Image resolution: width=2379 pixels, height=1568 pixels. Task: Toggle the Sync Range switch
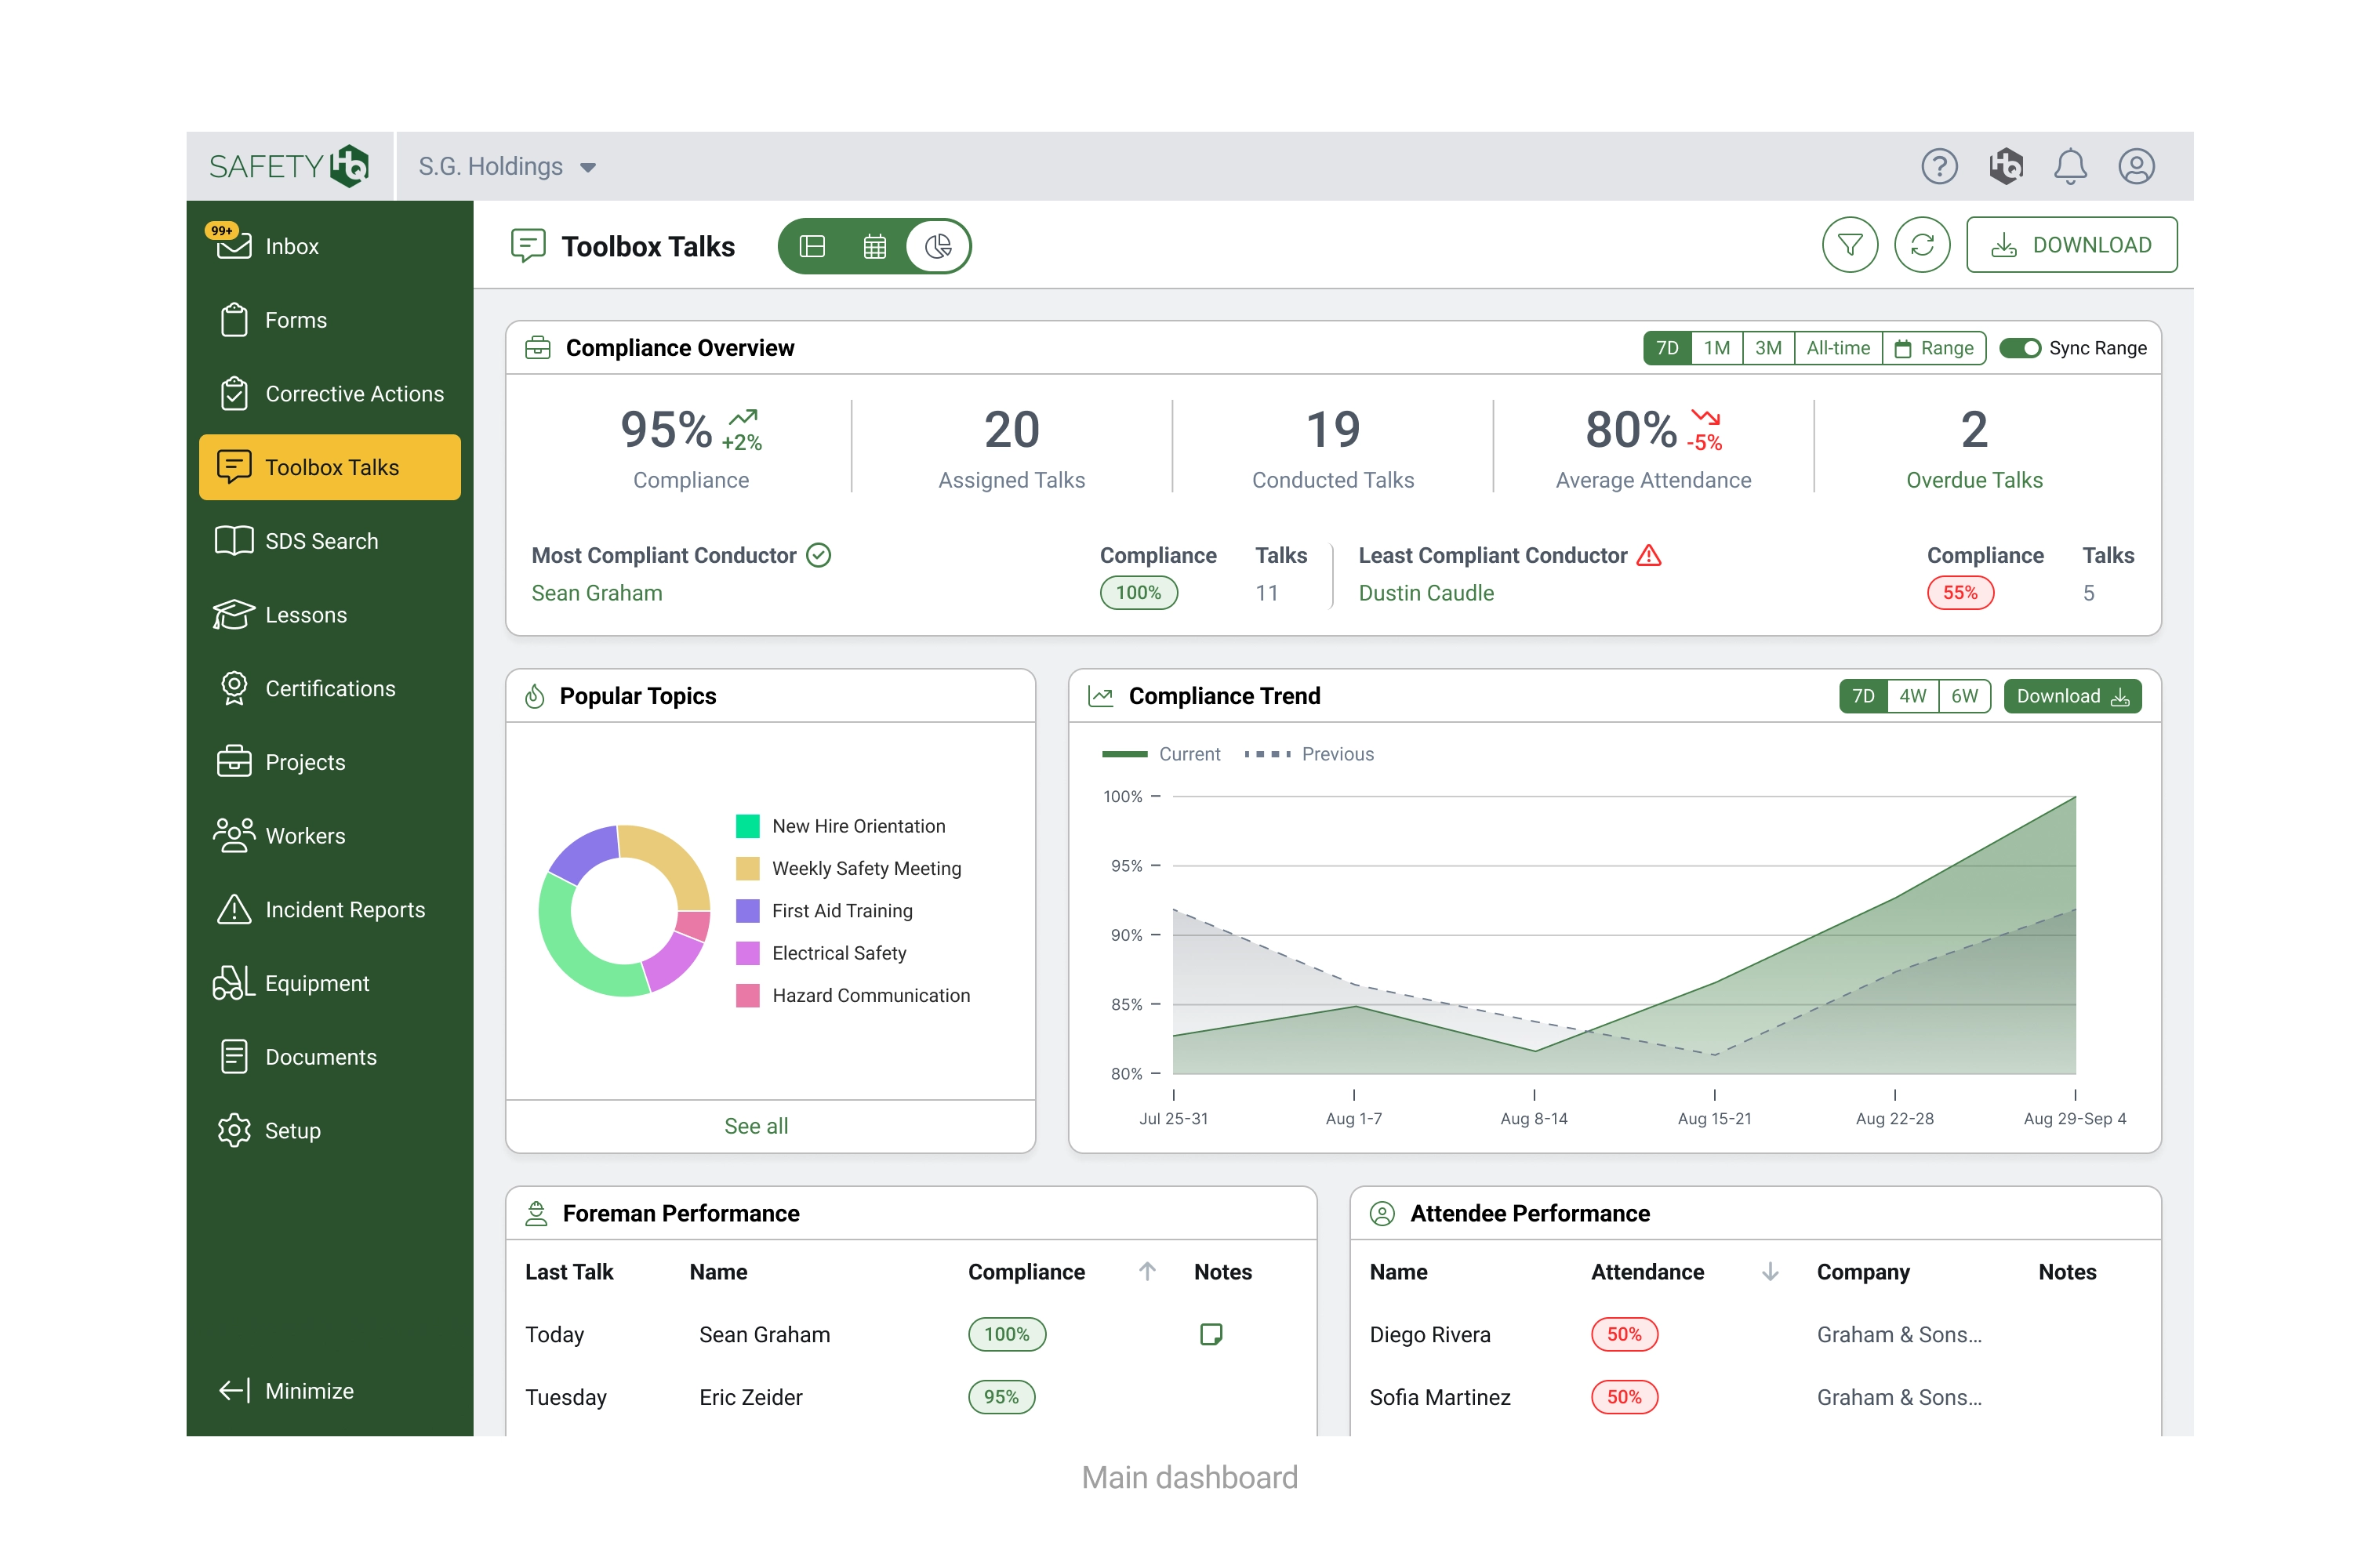coord(2019,348)
